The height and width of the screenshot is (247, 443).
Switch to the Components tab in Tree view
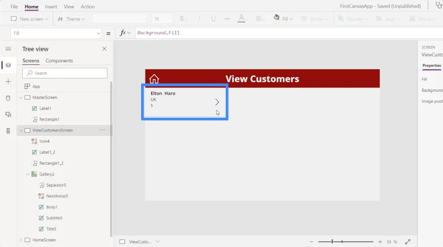(x=59, y=61)
